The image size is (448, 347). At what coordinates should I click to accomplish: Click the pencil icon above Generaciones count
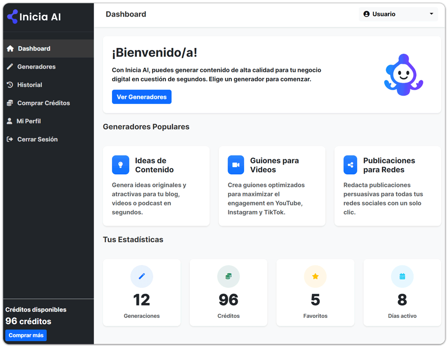(x=142, y=276)
